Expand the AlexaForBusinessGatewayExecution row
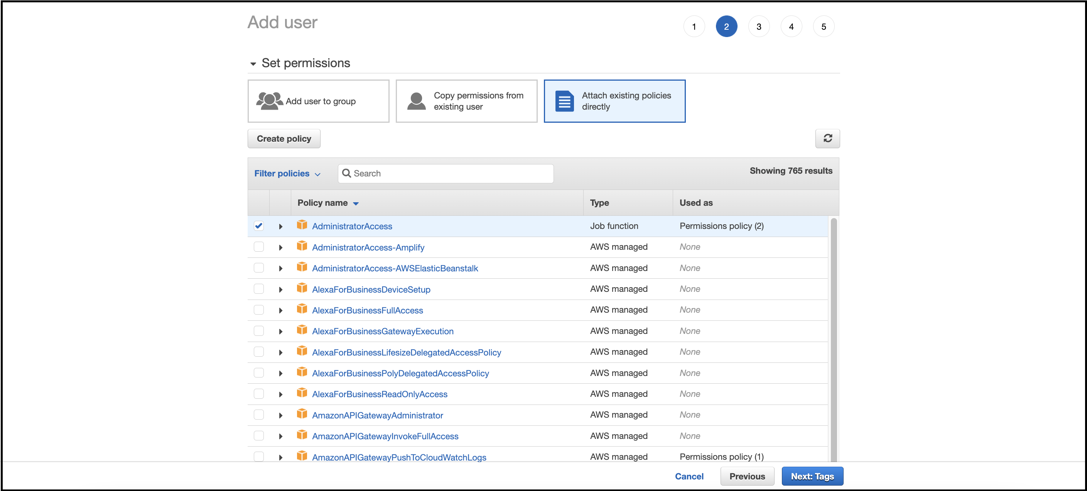 pos(280,332)
